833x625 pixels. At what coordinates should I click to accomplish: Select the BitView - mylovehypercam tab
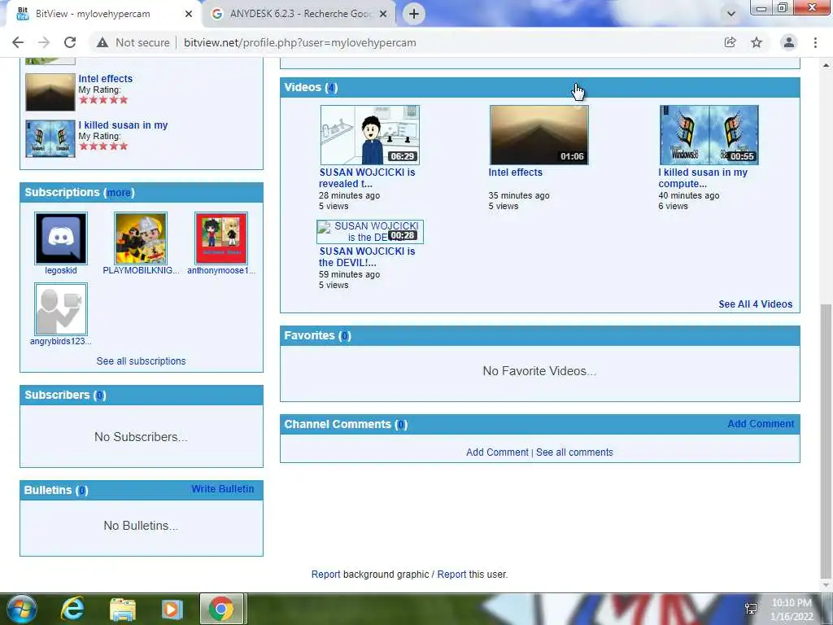[104, 14]
